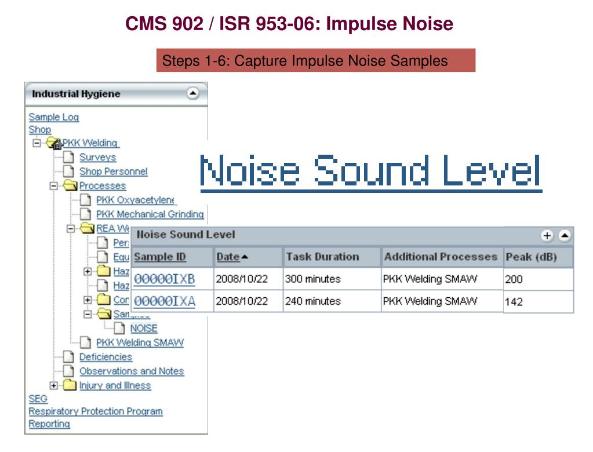Collapse the Industrial Hygiene panel arrow icon
The image size is (593, 452).
click(x=193, y=93)
